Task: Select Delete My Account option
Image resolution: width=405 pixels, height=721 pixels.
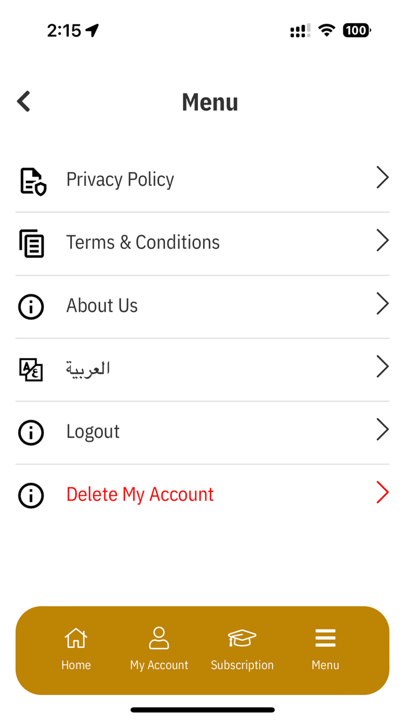Action: 139,494
